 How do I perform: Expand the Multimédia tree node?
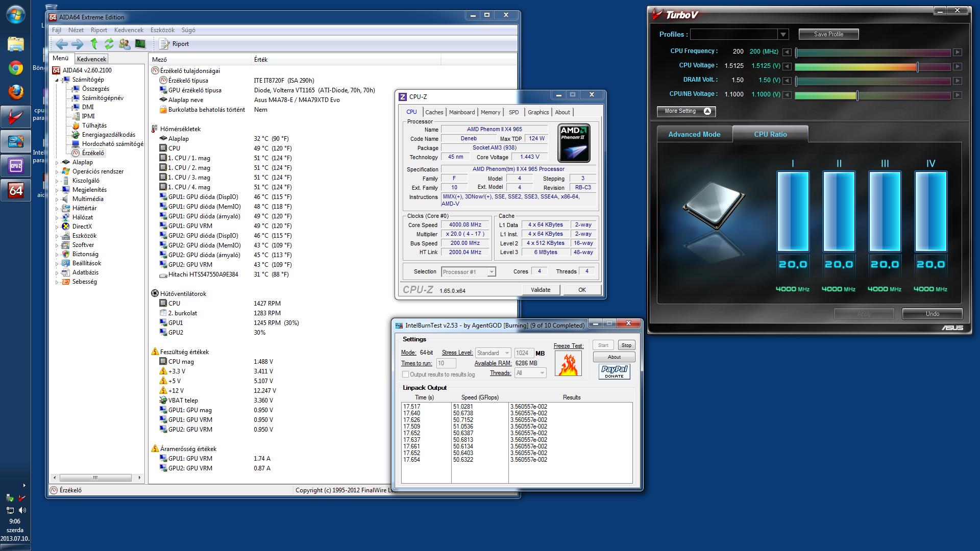tap(57, 199)
